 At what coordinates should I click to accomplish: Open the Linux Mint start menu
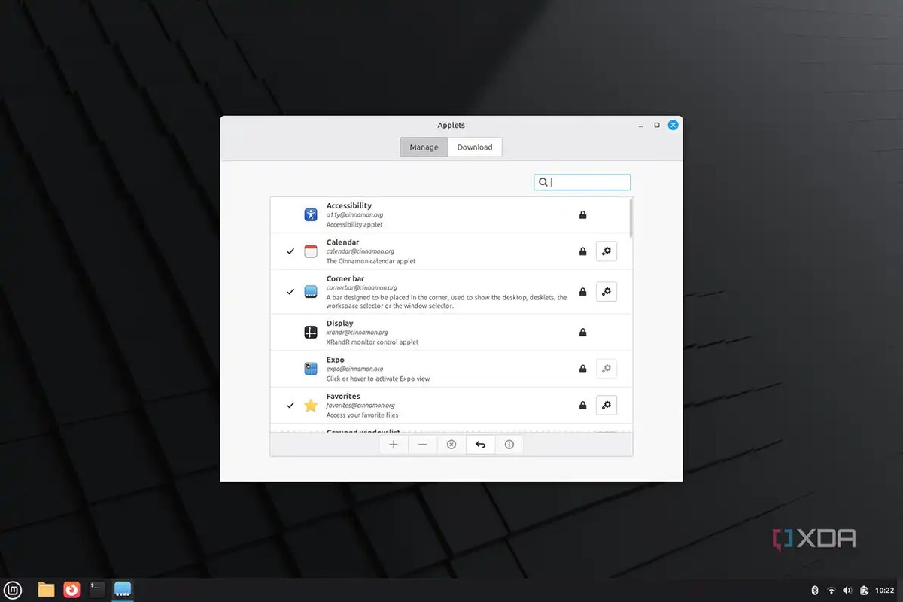pos(14,590)
